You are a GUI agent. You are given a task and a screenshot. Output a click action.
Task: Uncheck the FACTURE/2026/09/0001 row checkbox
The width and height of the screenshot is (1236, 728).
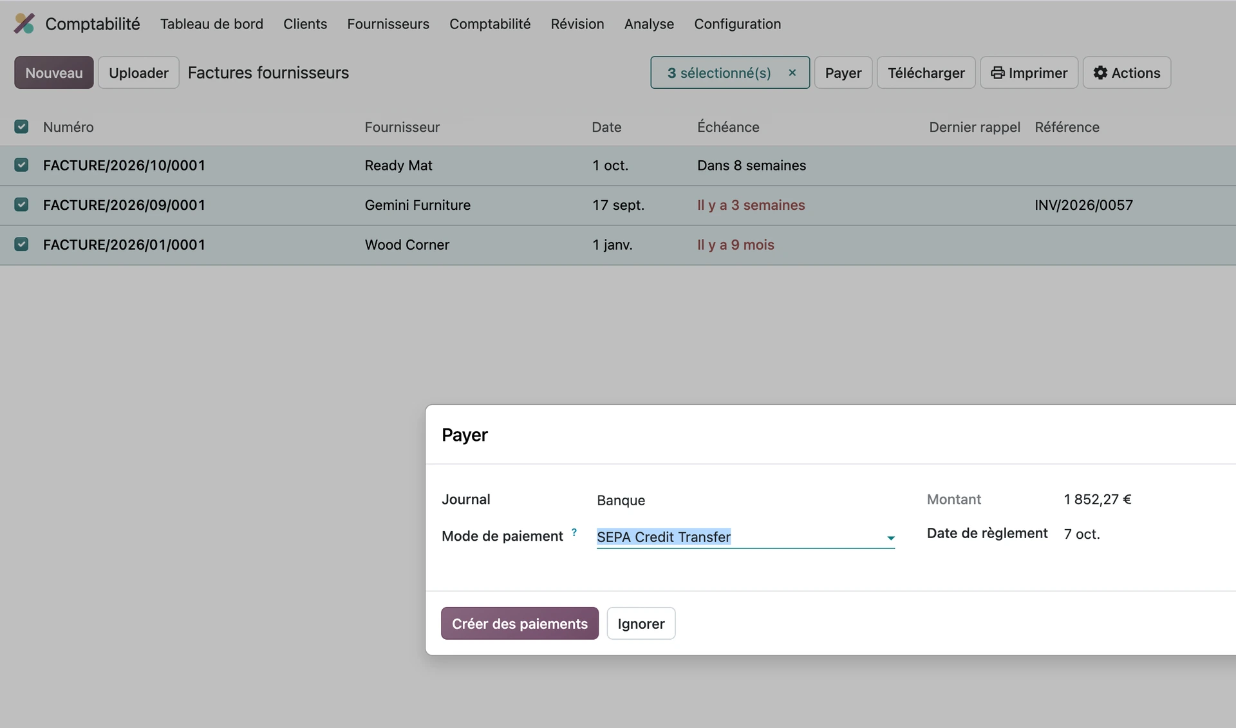pos(21,205)
